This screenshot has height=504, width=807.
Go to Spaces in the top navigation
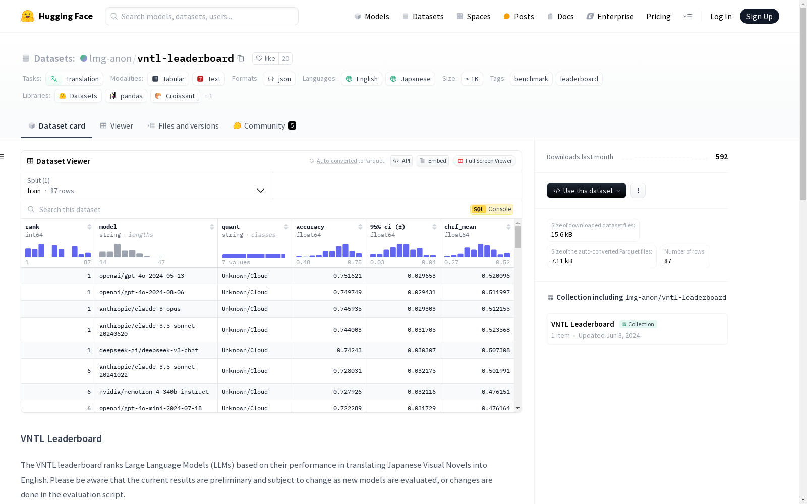coord(474,16)
